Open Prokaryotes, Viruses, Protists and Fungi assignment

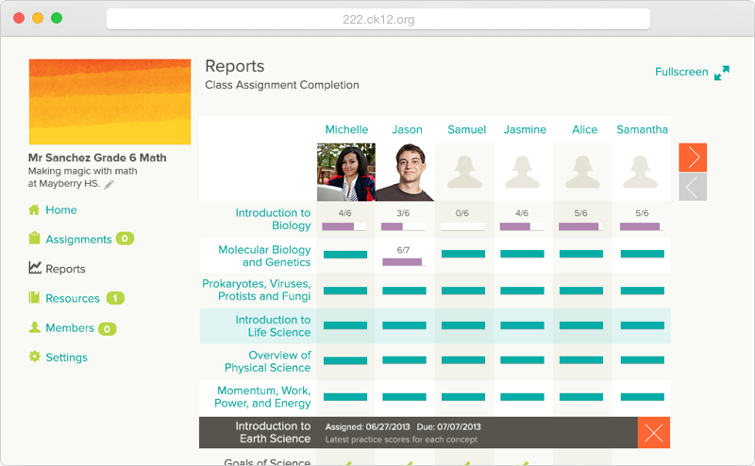256,290
